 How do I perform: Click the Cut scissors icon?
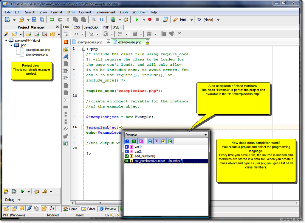coord(68,20)
